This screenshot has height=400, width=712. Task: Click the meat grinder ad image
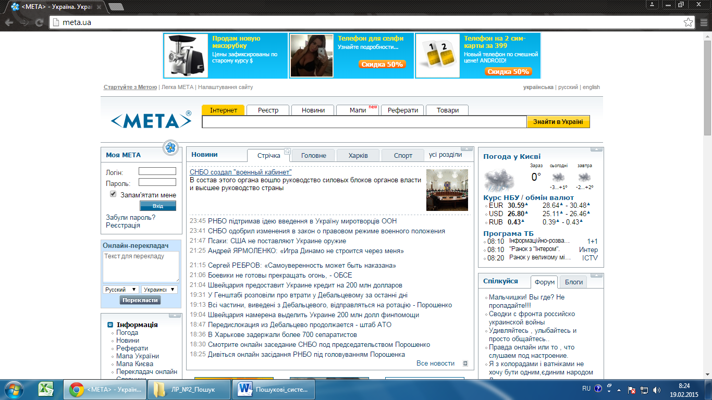[186, 56]
